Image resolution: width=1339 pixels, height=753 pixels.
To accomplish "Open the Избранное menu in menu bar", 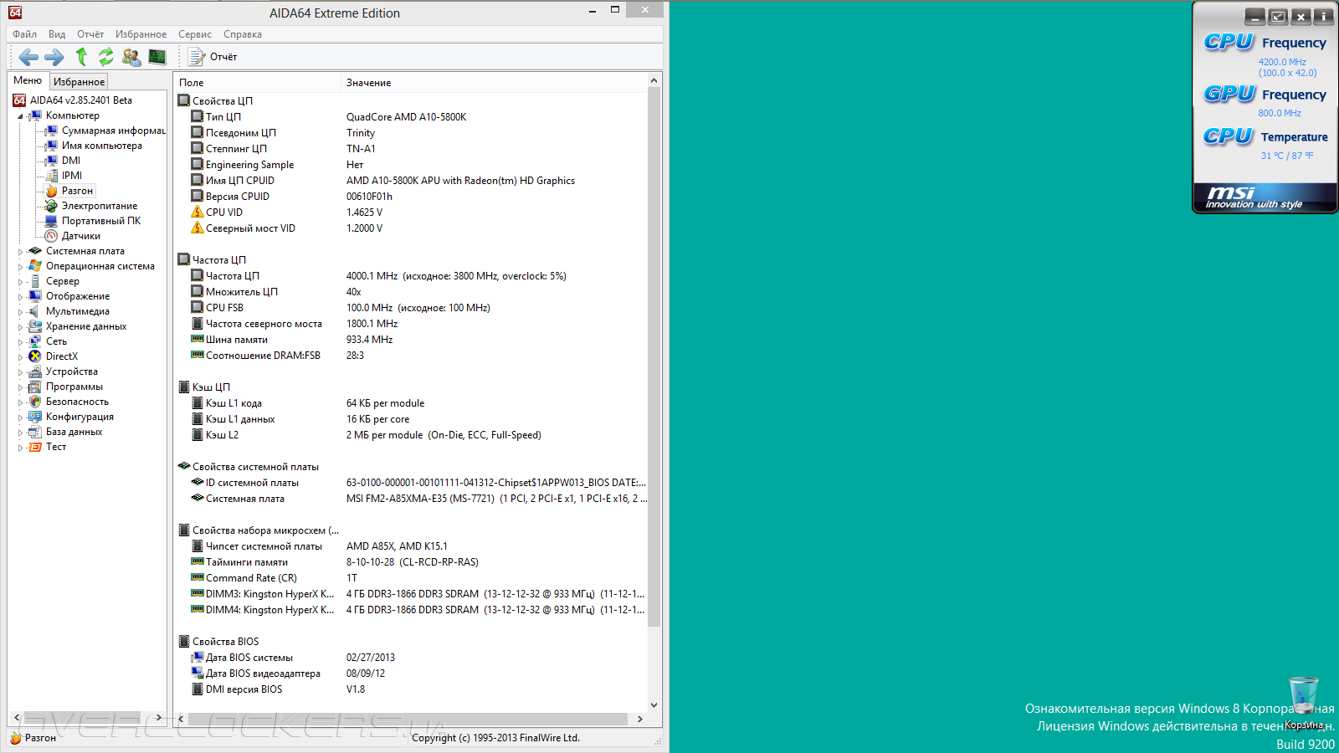I will [141, 34].
